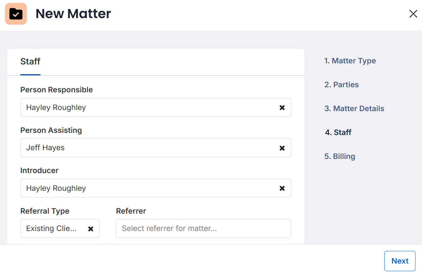Clear the Referral Type value
This screenshot has height=273, width=422.
[91, 229]
